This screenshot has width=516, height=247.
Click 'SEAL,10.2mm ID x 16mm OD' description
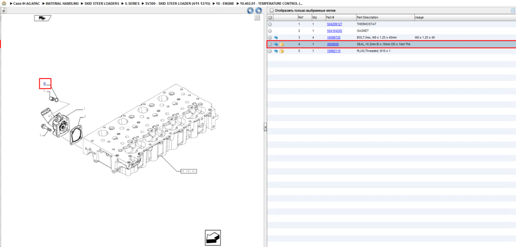point(383,44)
